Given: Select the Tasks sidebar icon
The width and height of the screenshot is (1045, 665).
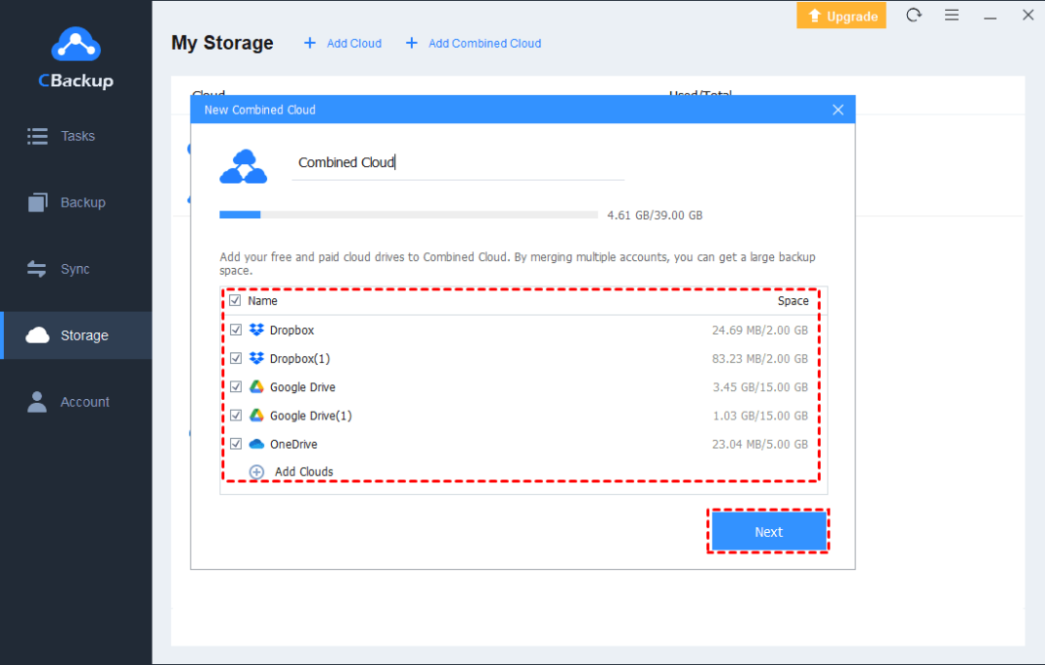Looking at the screenshot, I should (x=37, y=136).
